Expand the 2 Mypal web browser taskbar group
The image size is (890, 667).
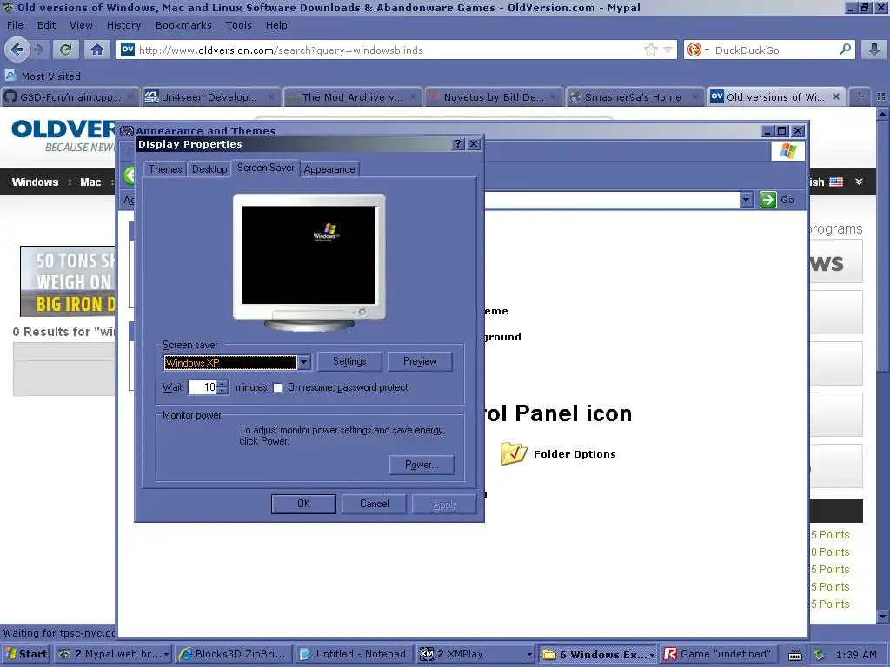click(x=166, y=655)
